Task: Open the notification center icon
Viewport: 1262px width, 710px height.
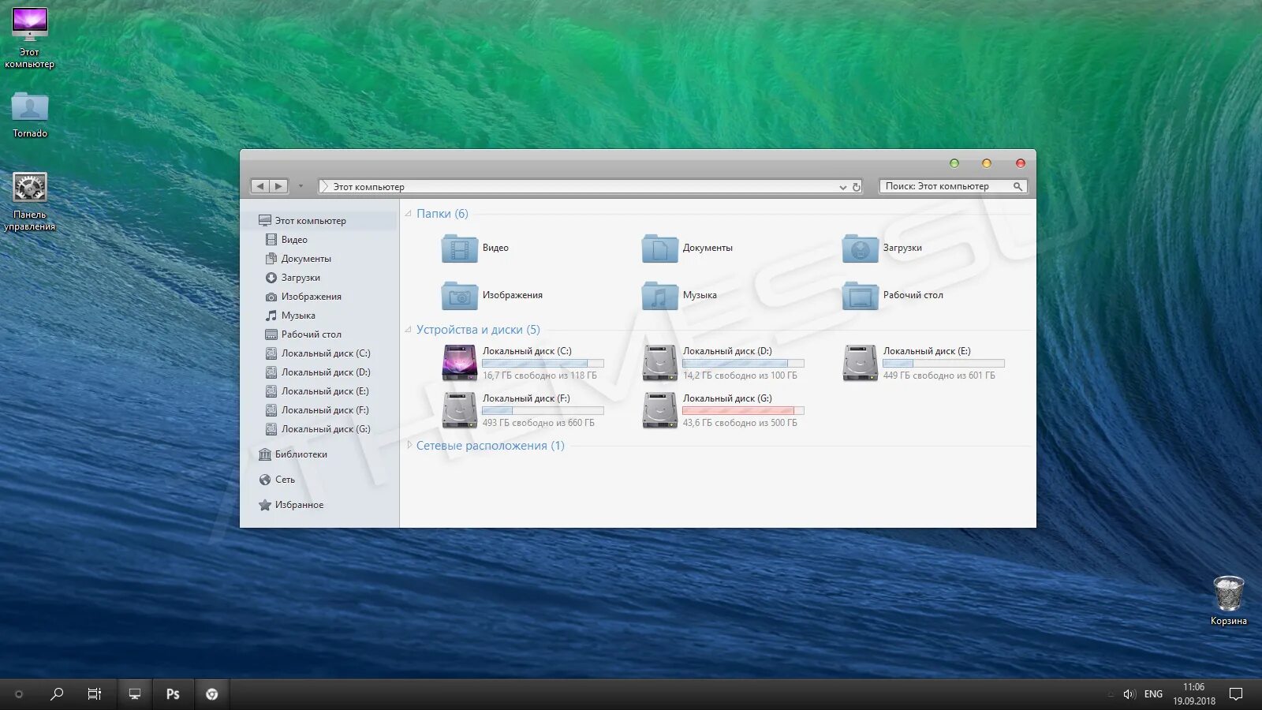Action: coord(1236,694)
